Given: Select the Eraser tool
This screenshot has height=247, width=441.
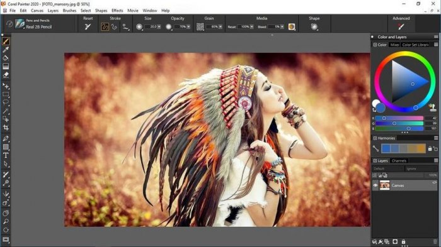Looking at the screenshot, I should tap(6, 75).
